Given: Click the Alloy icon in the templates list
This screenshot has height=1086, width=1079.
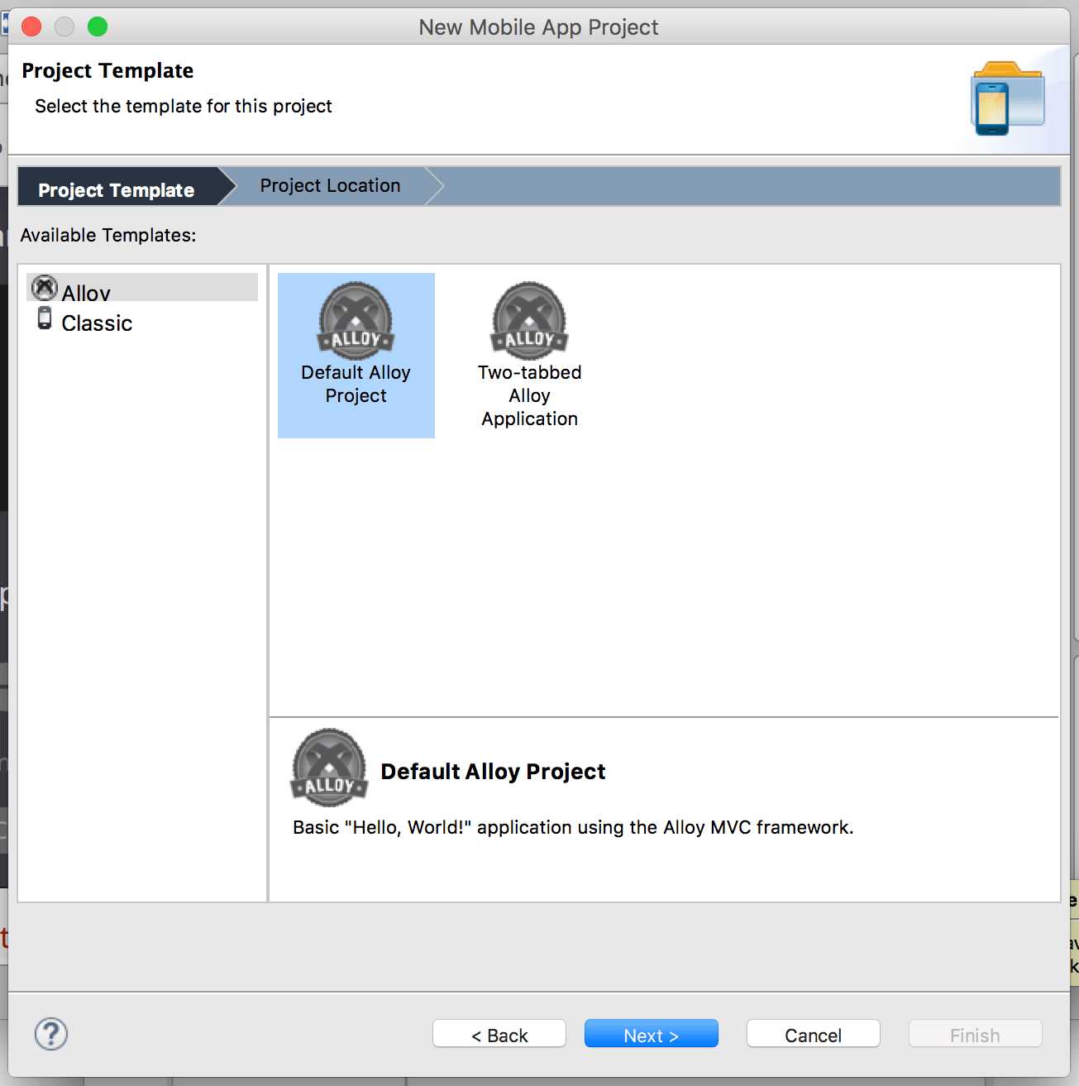Looking at the screenshot, I should [45, 288].
